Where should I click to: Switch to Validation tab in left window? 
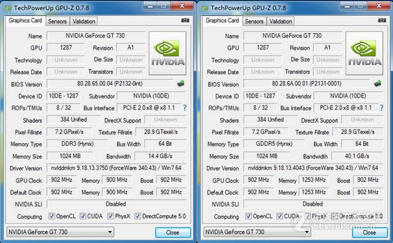point(84,21)
